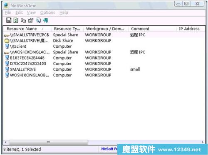Click the horizontal scrollbar thumb
The height and width of the screenshot is (155, 208).
point(48,142)
